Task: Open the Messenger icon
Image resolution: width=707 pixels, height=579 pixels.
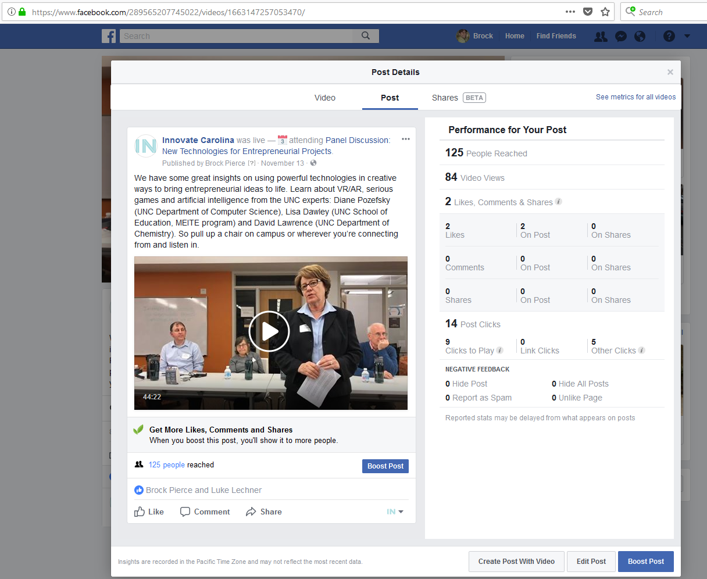Action: (x=621, y=36)
